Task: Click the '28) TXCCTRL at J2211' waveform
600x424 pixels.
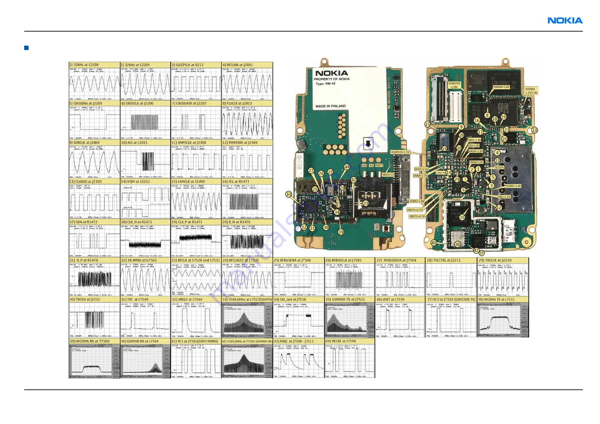Action: (x=452, y=280)
